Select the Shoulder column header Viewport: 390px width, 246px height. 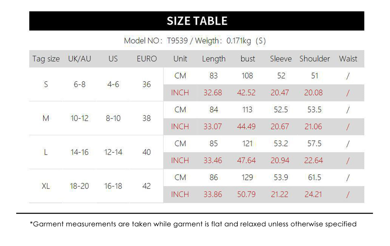(x=314, y=59)
